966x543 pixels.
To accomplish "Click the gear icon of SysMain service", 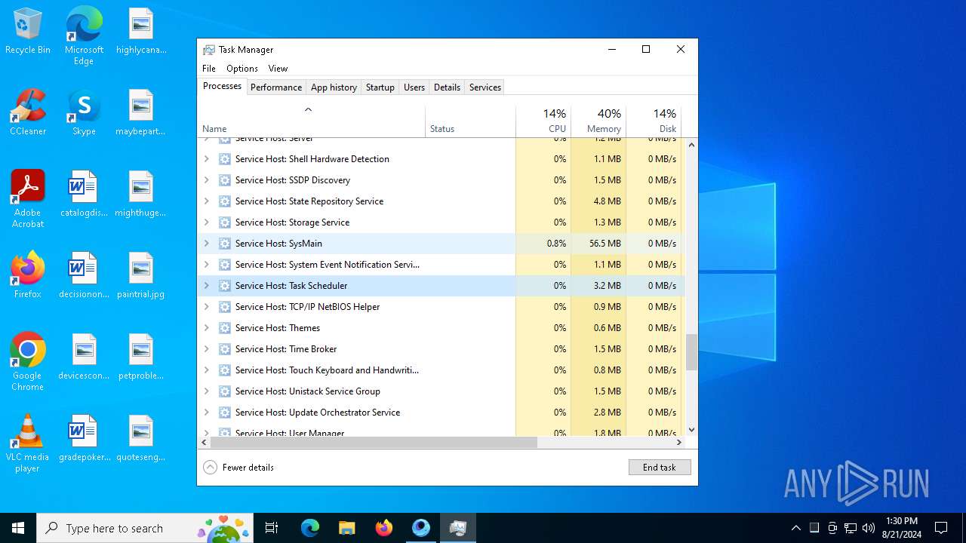I will (224, 244).
